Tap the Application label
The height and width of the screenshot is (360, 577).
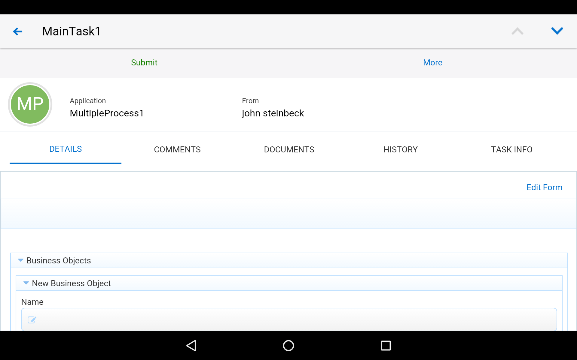pos(88,101)
